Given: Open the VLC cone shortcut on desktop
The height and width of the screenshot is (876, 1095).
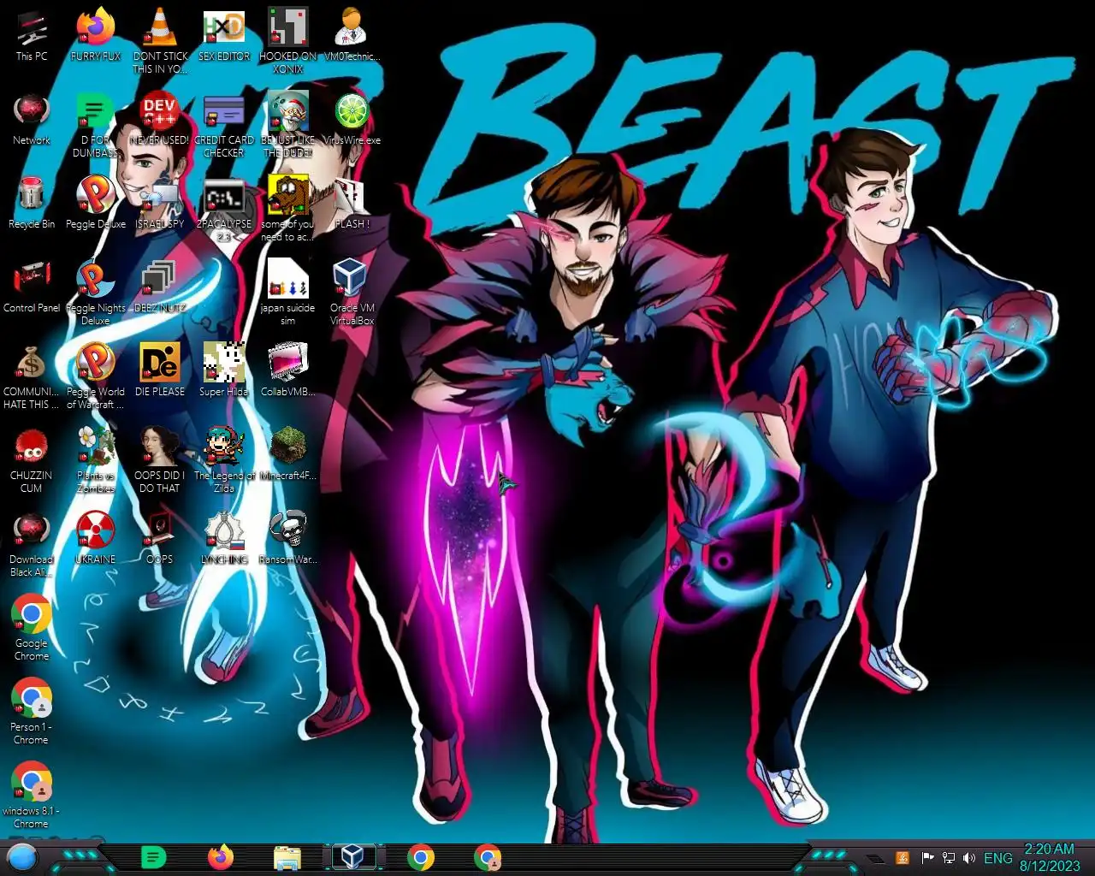Looking at the screenshot, I should point(160,40).
